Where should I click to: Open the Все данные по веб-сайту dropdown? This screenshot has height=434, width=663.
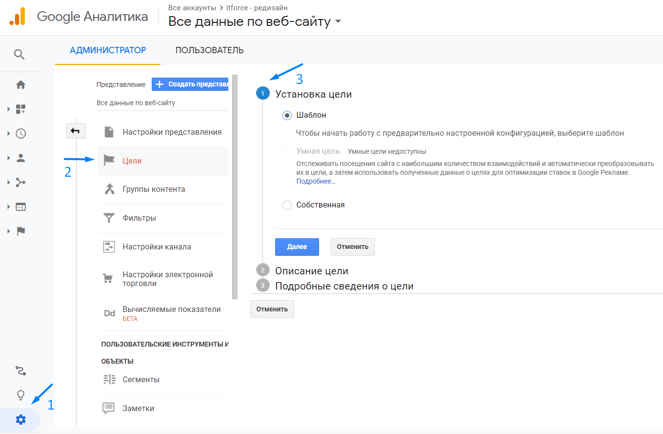coord(255,22)
